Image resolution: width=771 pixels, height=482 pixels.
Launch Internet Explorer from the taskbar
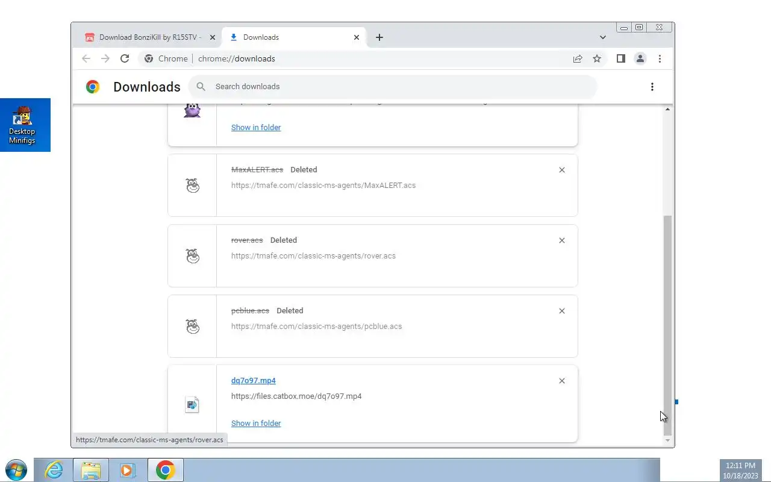[54, 470]
